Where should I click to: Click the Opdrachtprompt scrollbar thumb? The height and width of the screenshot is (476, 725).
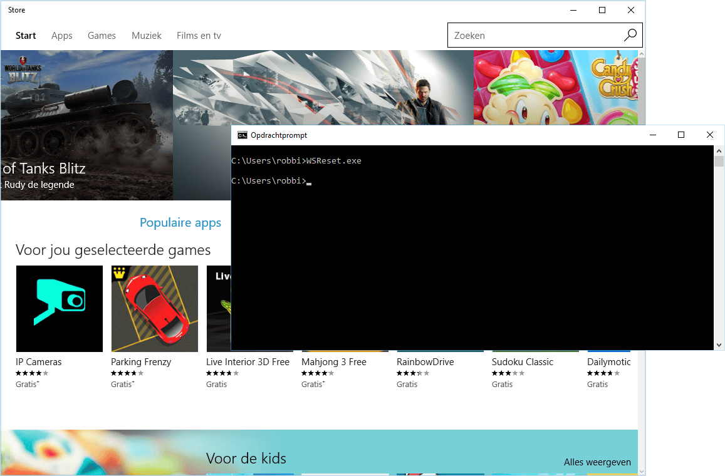719,162
